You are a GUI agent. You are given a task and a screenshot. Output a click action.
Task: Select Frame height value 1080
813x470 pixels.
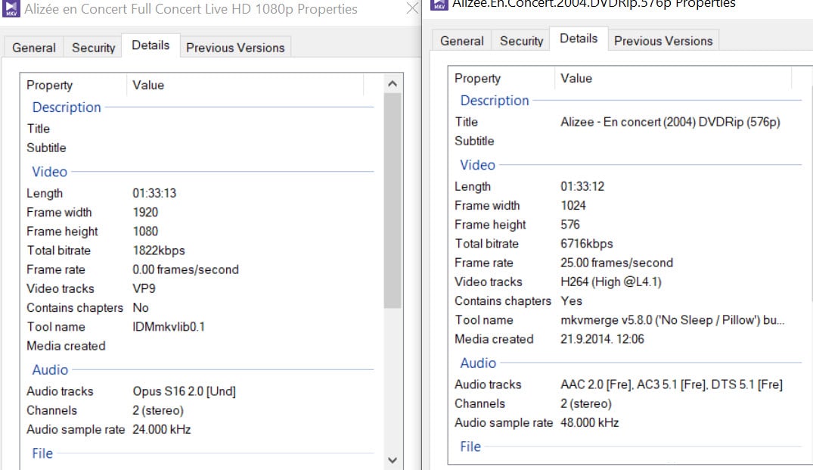145,232
